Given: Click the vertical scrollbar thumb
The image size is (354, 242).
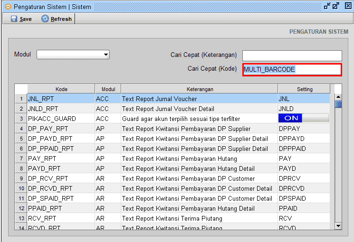Looking at the screenshot, I should point(338,104).
